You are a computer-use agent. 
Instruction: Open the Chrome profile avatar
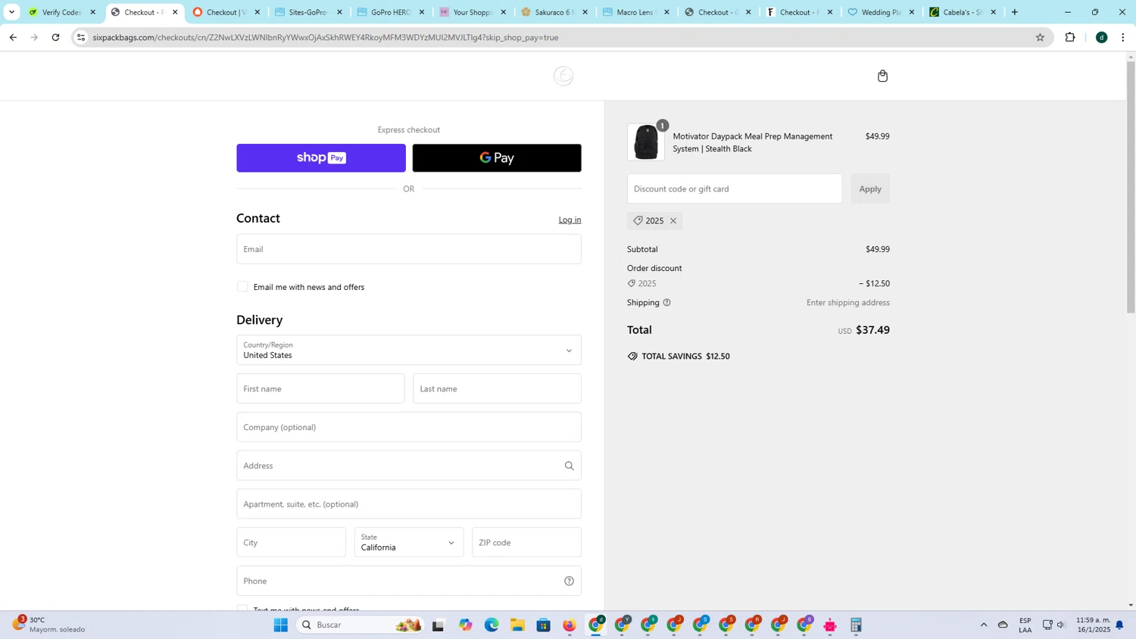coord(1101,37)
